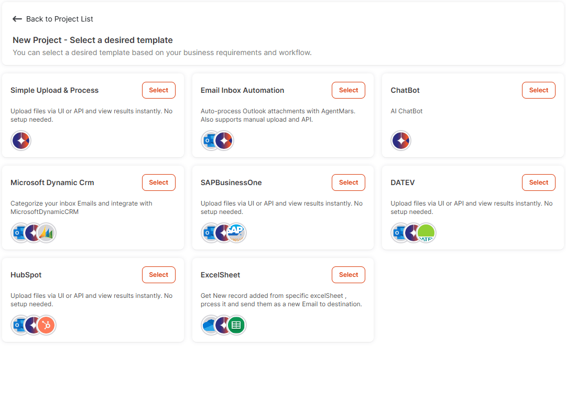Viewport: 566px width, 419px height.
Task: Click the Outlook icon in Email Inbox Automation
Action: [x=209, y=141]
